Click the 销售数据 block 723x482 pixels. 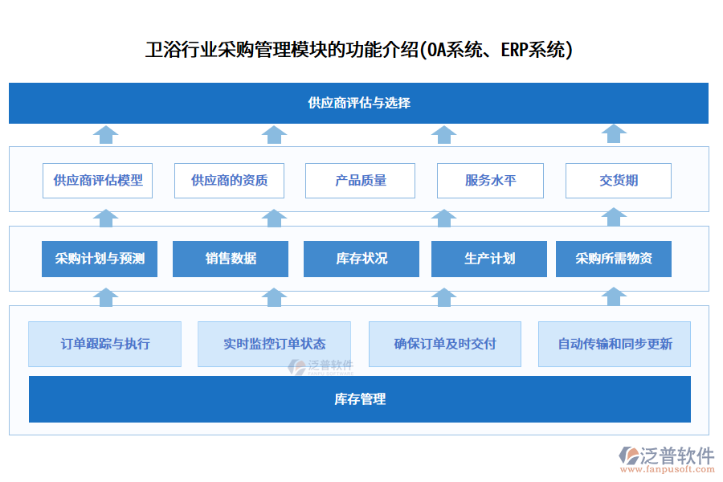231,259
